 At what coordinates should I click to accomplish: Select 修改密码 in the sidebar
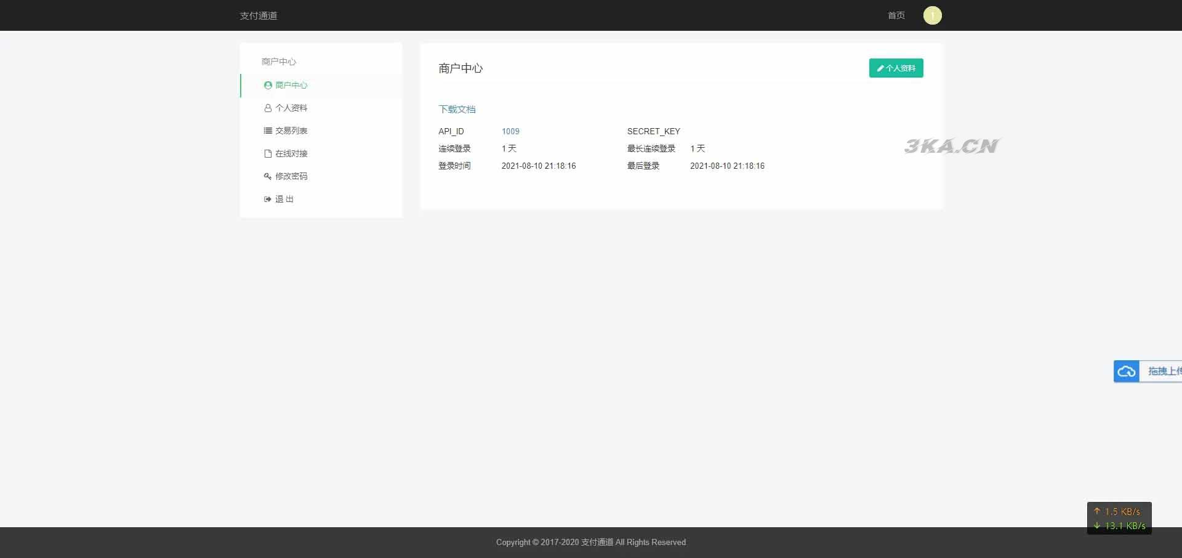[x=321, y=176]
